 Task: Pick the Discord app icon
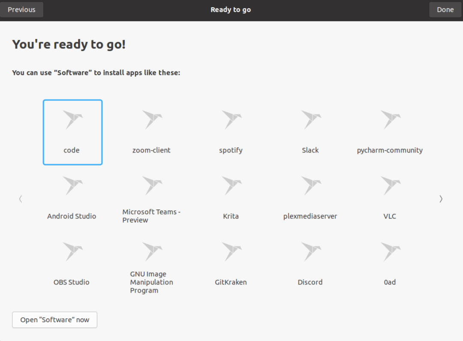click(x=311, y=252)
